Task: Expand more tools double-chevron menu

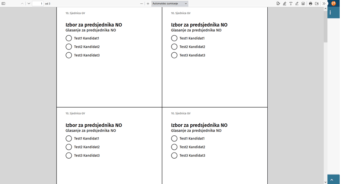Action: coord(324,3)
